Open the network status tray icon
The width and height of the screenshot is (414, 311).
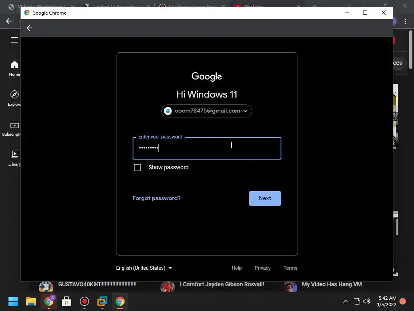pos(357,301)
